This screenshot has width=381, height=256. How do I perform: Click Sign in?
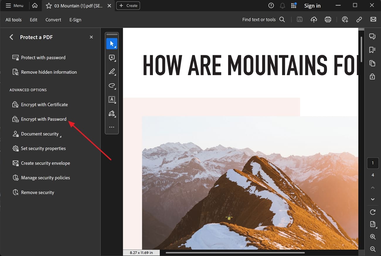[x=312, y=6]
